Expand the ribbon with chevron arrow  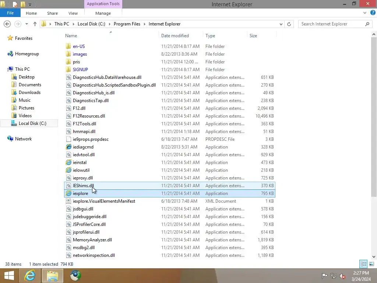tap(365, 13)
